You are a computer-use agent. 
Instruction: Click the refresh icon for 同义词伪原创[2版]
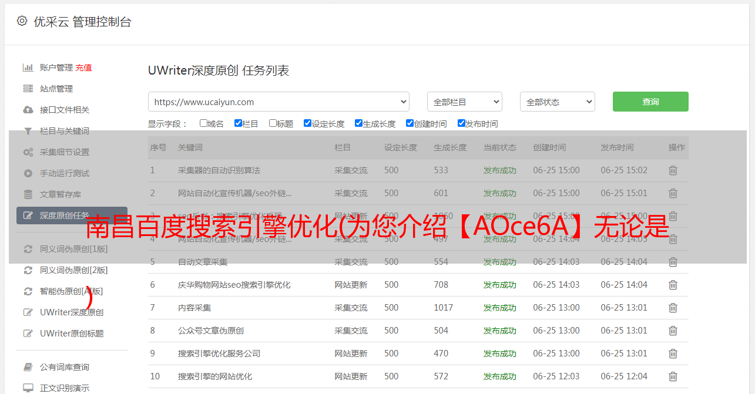pos(28,270)
